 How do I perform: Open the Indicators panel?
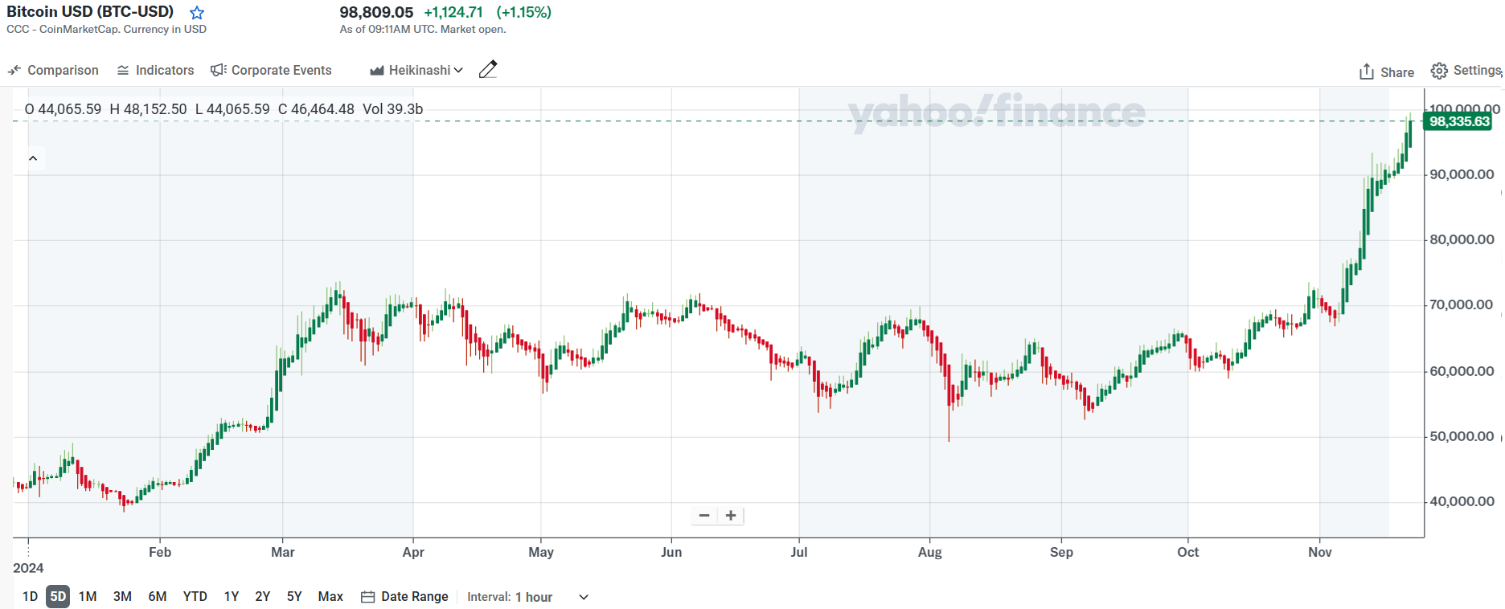[x=154, y=70]
